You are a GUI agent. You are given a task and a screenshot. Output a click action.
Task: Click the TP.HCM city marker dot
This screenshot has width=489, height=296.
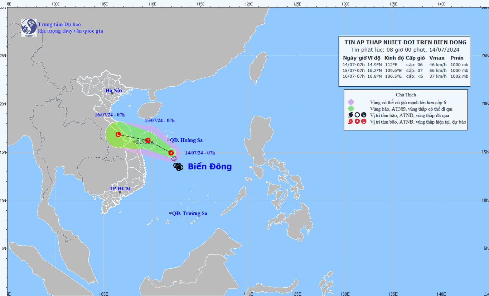click(x=120, y=192)
